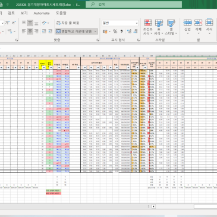This screenshot has width=217, height=217.
Task: Expand the 맞춤 alignment dialog launcher
Action: [98, 40]
